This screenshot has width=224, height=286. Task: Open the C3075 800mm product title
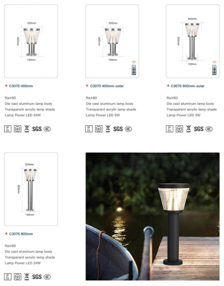21,234
